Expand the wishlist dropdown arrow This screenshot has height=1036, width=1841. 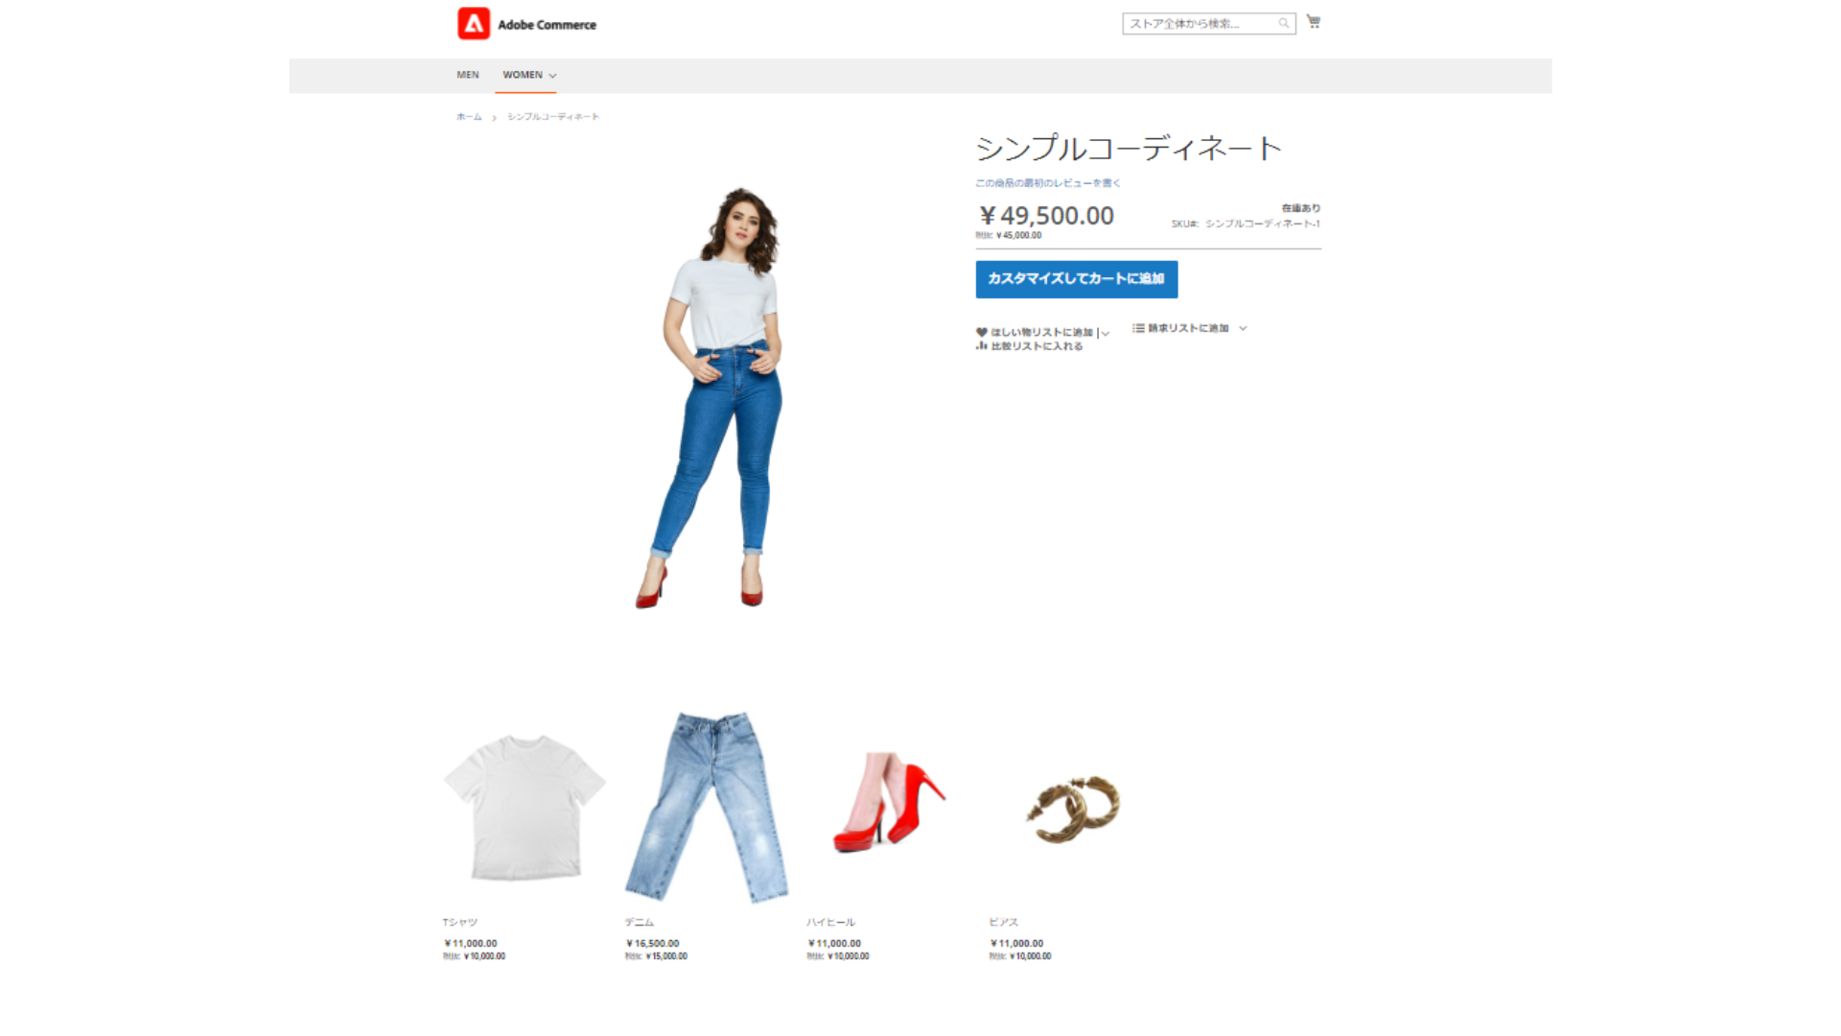pyautogui.click(x=1106, y=333)
